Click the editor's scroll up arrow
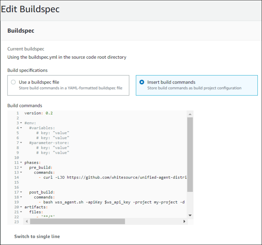 pyautogui.click(x=190, y=114)
